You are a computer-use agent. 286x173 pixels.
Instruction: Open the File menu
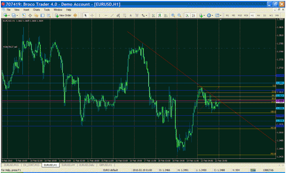tap(8, 10)
